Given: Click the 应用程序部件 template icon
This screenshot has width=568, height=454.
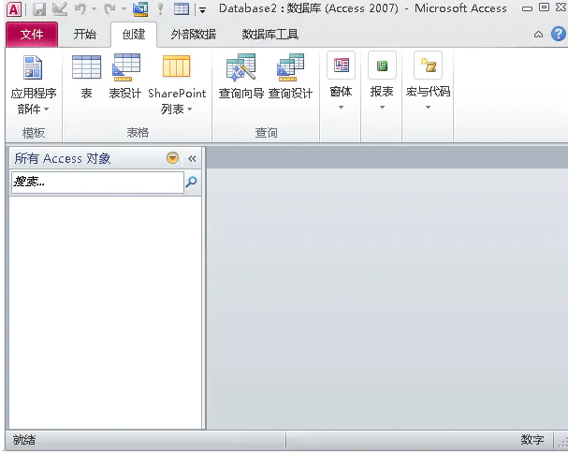Looking at the screenshot, I should tap(33, 67).
